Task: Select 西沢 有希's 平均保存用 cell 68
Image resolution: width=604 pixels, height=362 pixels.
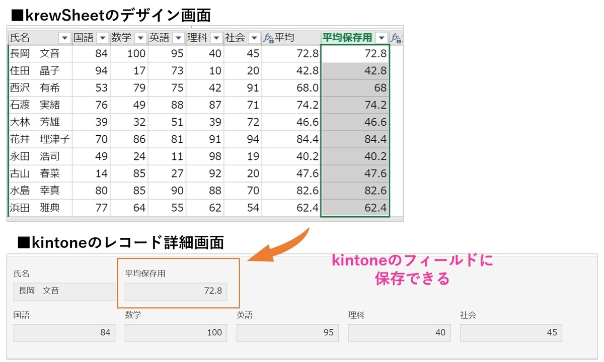Action: click(355, 88)
